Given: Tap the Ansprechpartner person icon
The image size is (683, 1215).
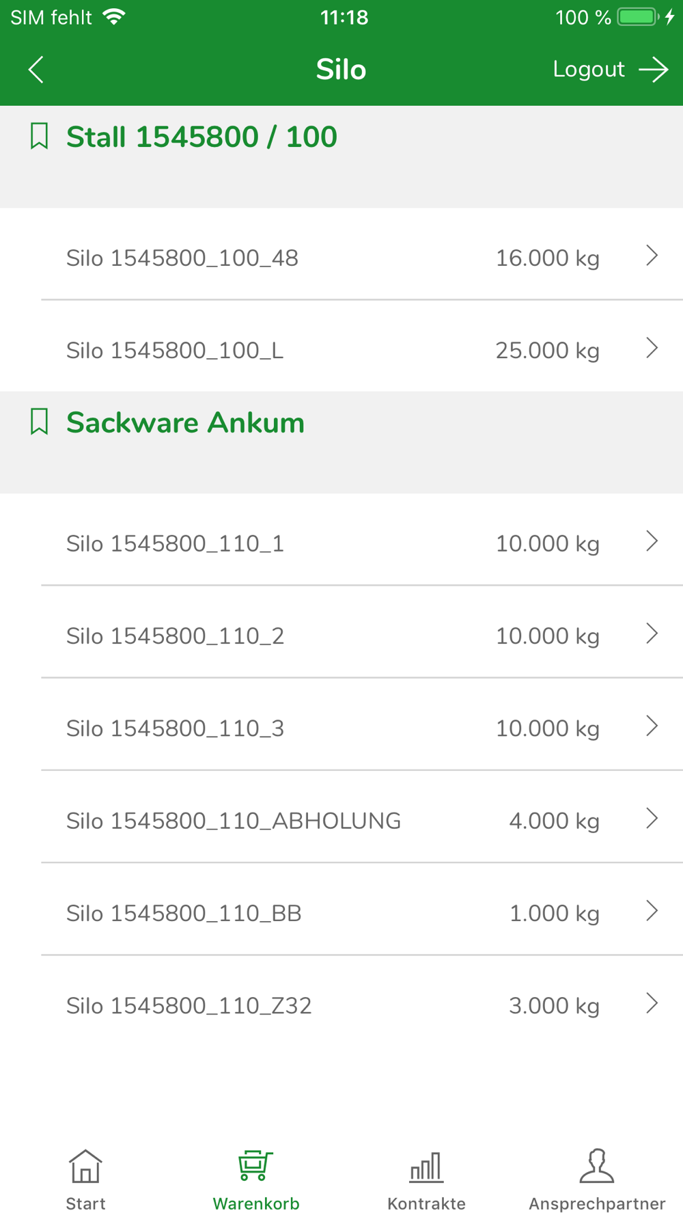Looking at the screenshot, I should coord(597,1166).
